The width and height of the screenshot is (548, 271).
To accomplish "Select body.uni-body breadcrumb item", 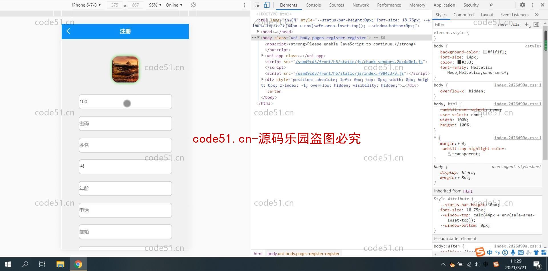I will pos(303,254).
